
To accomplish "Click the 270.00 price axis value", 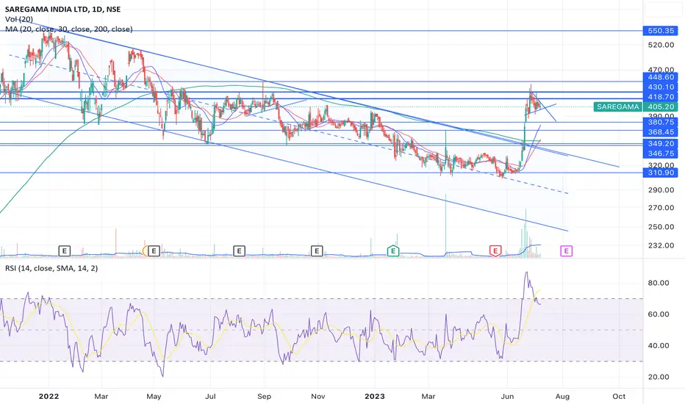I will [x=661, y=208].
